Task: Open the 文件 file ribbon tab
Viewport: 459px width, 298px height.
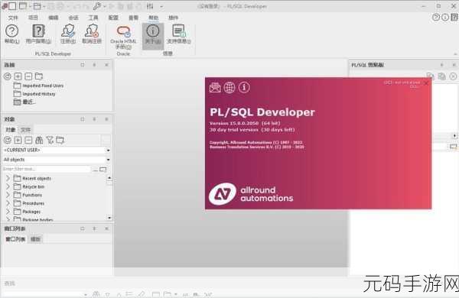Action: [13, 18]
